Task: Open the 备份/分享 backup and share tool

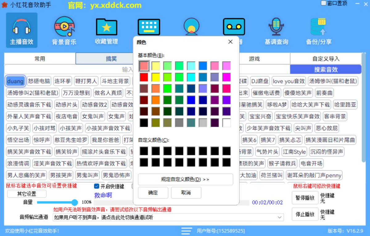Action: point(319,30)
